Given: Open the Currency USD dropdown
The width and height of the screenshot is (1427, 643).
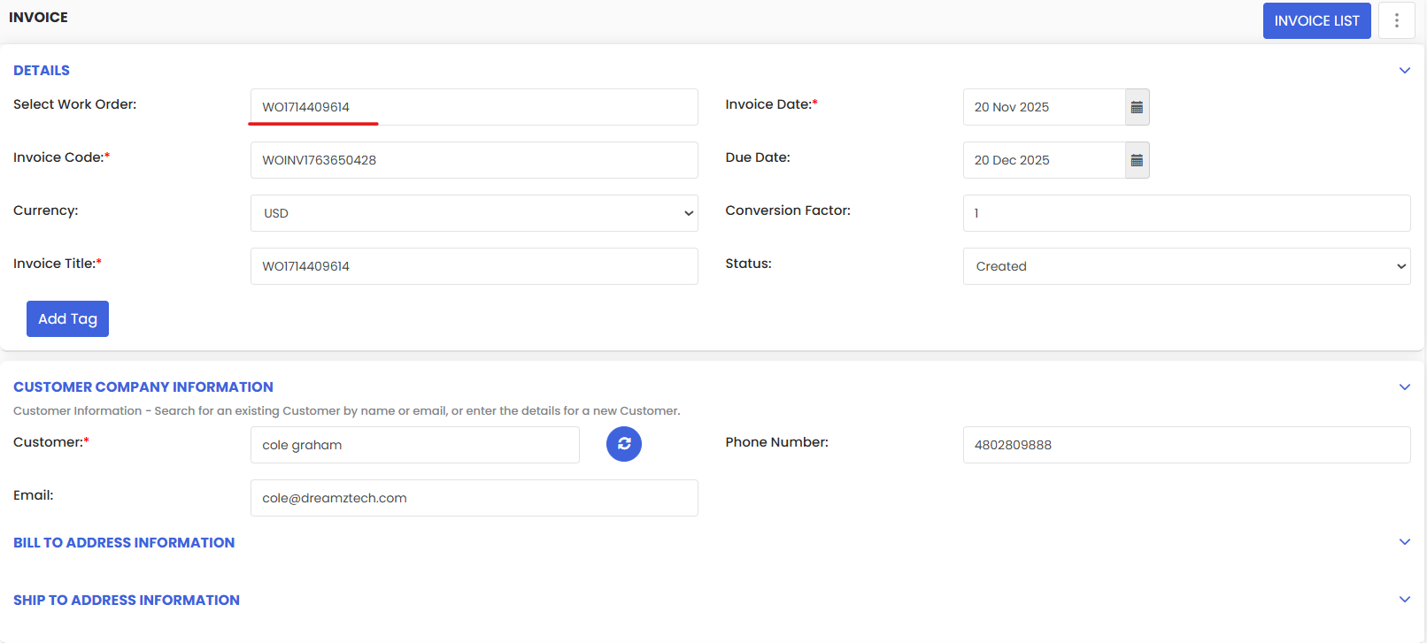Looking at the screenshot, I should [x=474, y=213].
